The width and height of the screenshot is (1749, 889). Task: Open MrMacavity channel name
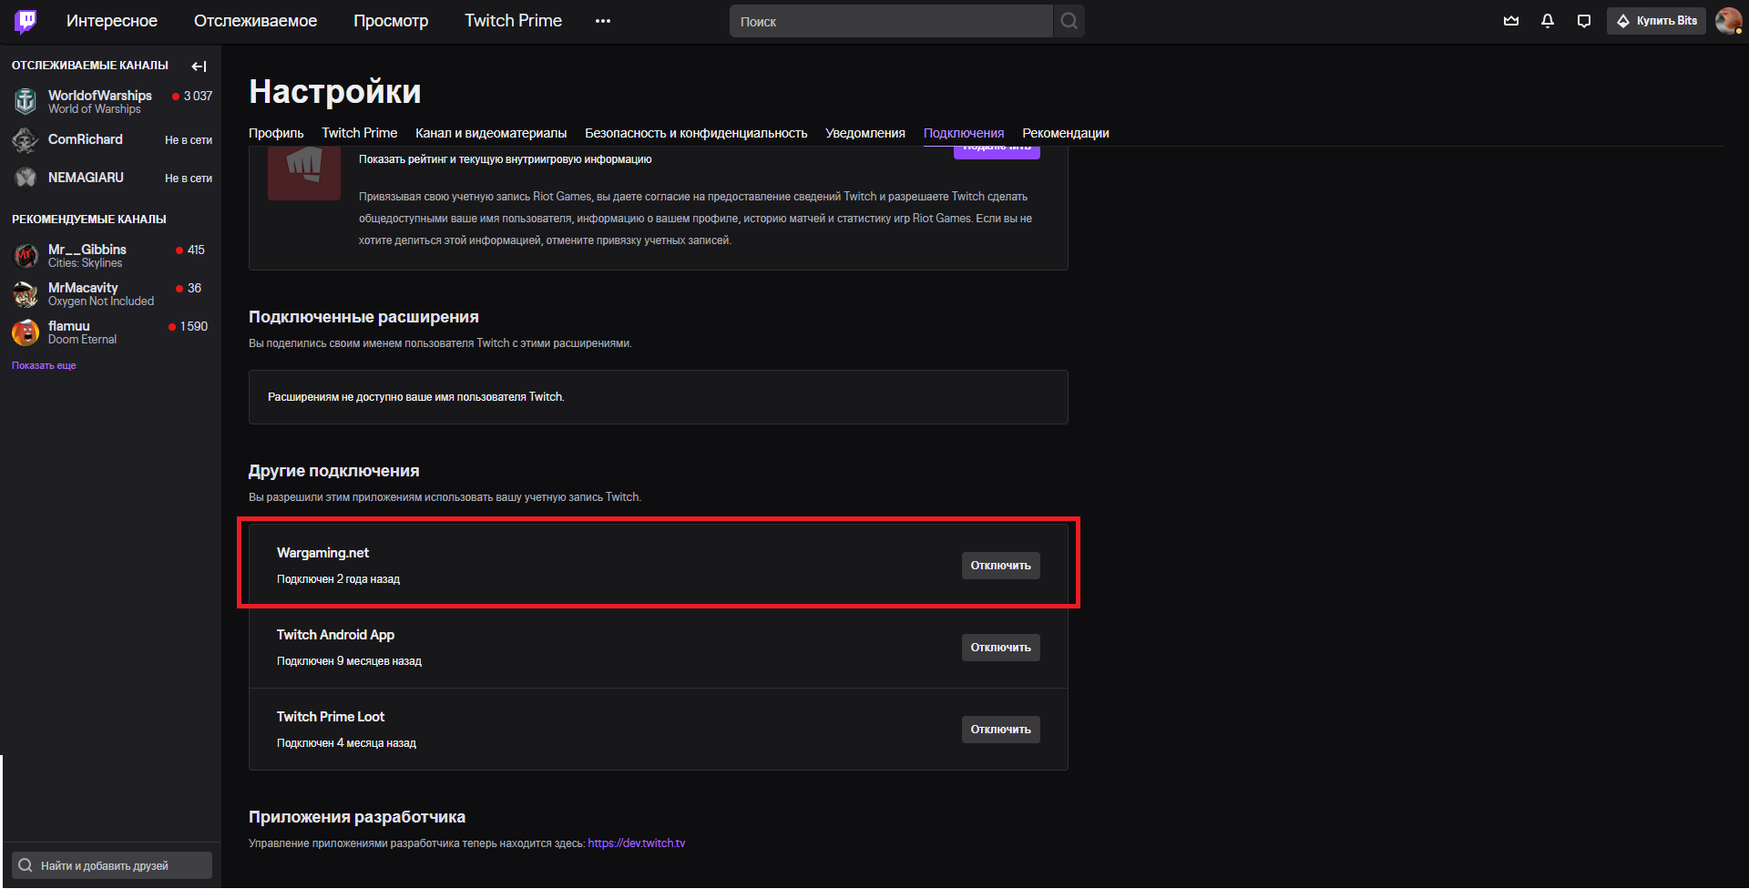(83, 288)
